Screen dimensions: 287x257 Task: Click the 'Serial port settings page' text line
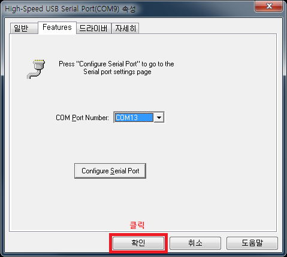pyautogui.click(x=117, y=72)
